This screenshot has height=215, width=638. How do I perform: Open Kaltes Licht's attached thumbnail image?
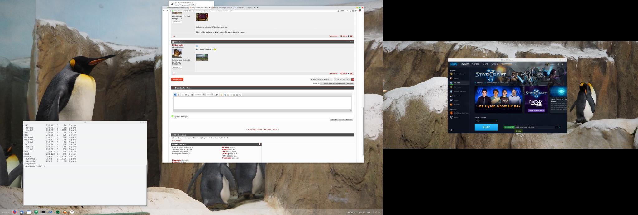202,57
